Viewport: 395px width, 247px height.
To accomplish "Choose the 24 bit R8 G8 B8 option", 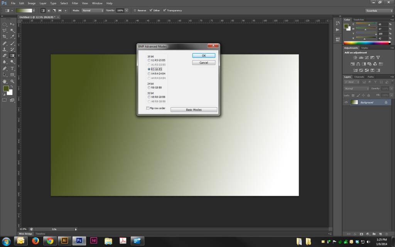I will (149, 88).
